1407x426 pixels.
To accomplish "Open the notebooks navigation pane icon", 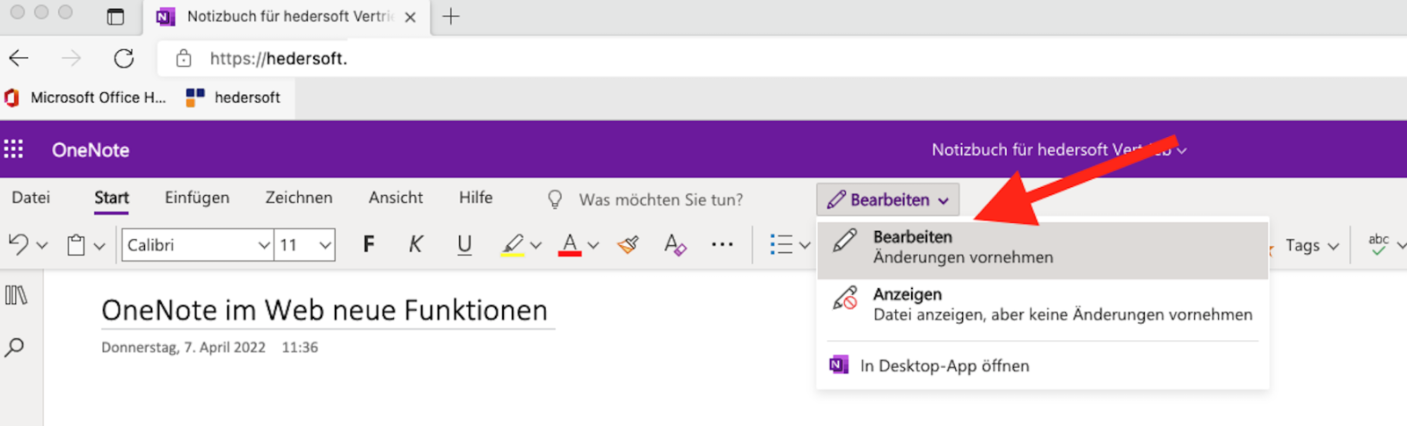I will pyautogui.click(x=16, y=295).
